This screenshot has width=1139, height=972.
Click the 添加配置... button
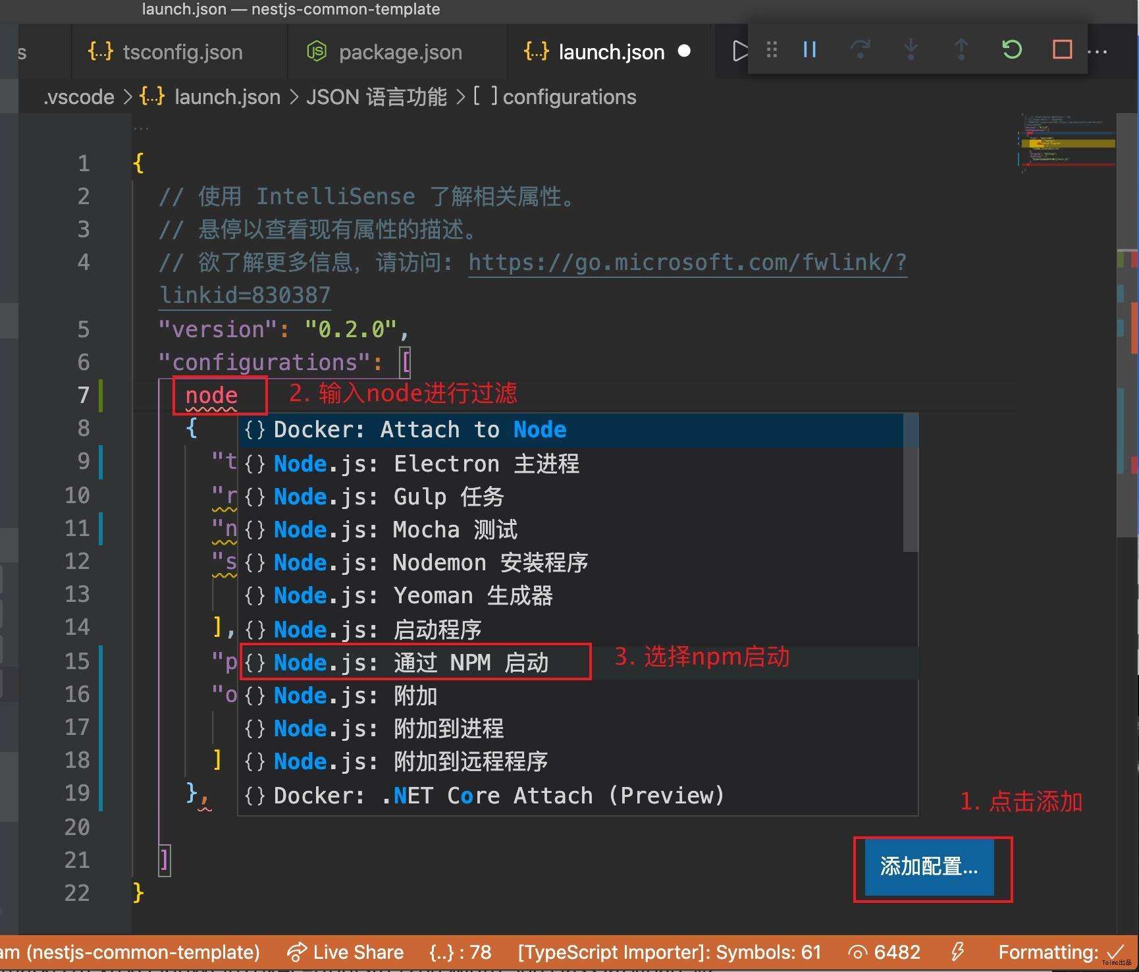[x=929, y=867]
